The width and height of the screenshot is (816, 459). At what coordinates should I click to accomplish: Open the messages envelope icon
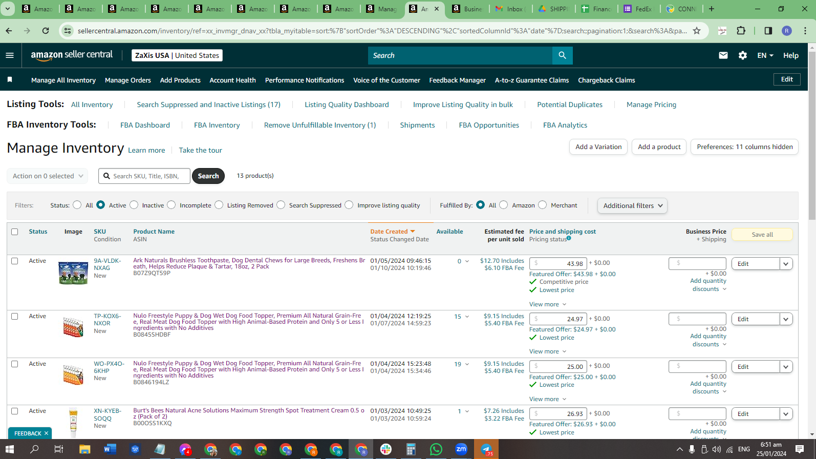coord(723,55)
